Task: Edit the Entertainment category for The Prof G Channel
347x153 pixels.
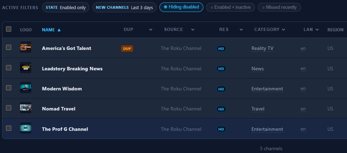Action: tap(267, 129)
